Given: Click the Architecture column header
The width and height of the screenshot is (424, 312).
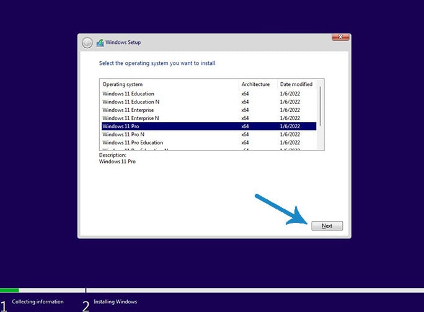Looking at the screenshot, I should (x=257, y=84).
